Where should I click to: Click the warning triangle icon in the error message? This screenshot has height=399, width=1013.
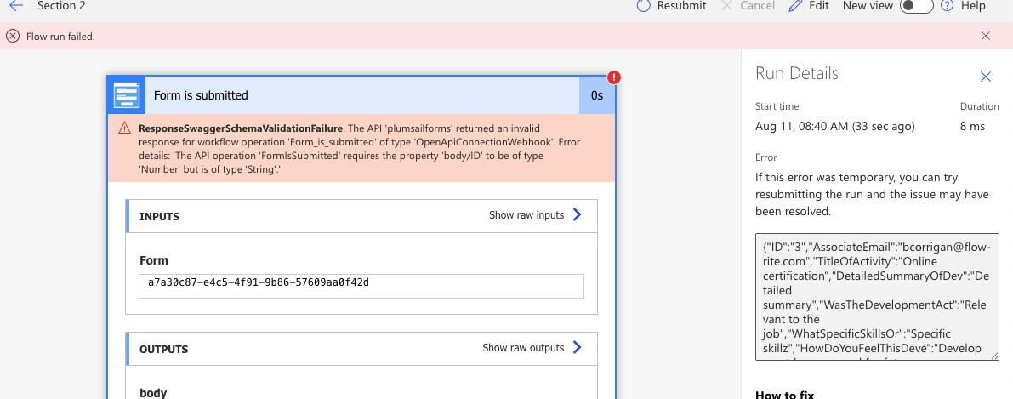click(x=124, y=128)
